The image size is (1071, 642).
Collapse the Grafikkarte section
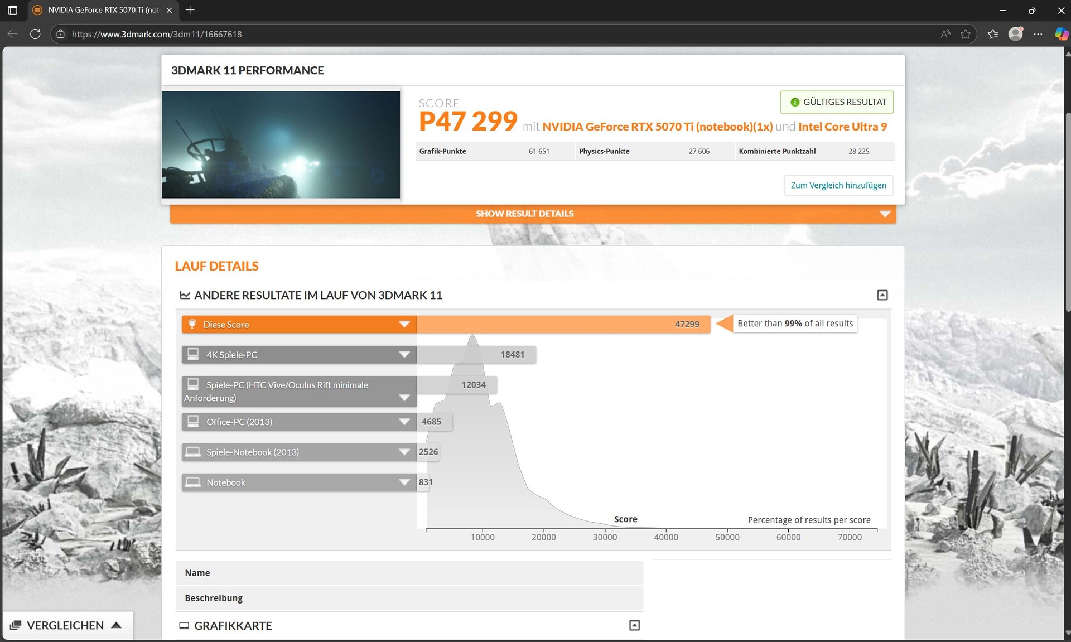(x=634, y=625)
